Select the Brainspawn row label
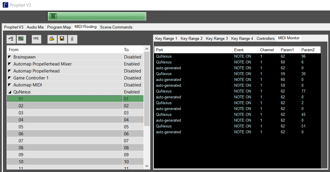 tap(24, 57)
